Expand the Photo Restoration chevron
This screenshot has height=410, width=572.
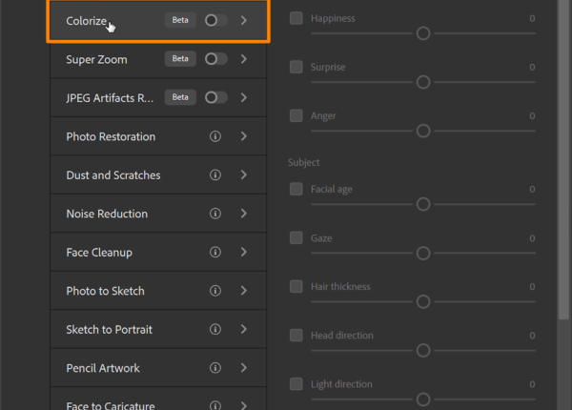pyautogui.click(x=244, y=136)
